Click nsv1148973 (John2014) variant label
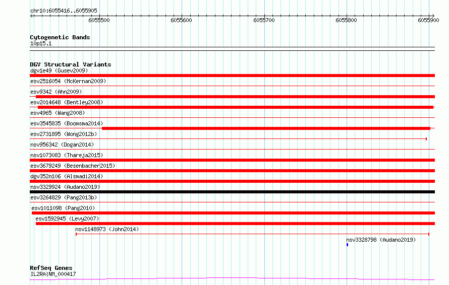 (107, 229)
